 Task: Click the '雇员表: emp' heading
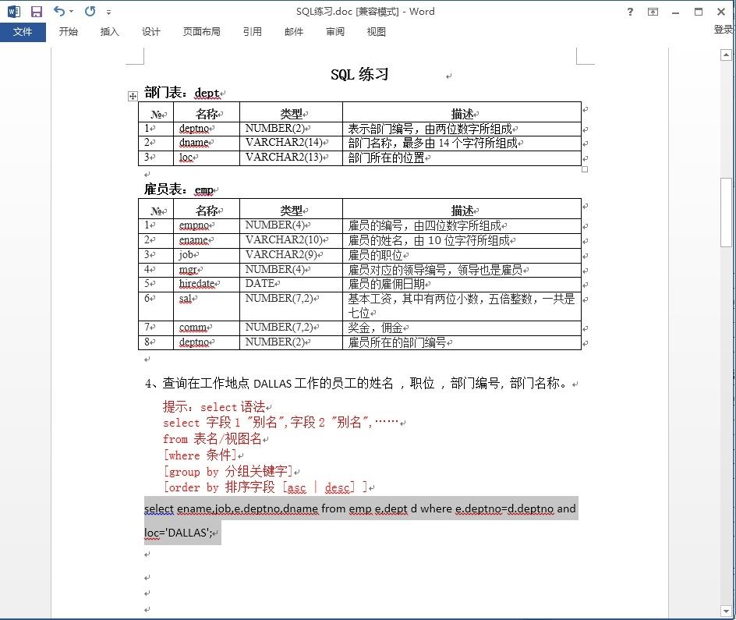click(x=179, y=190)
